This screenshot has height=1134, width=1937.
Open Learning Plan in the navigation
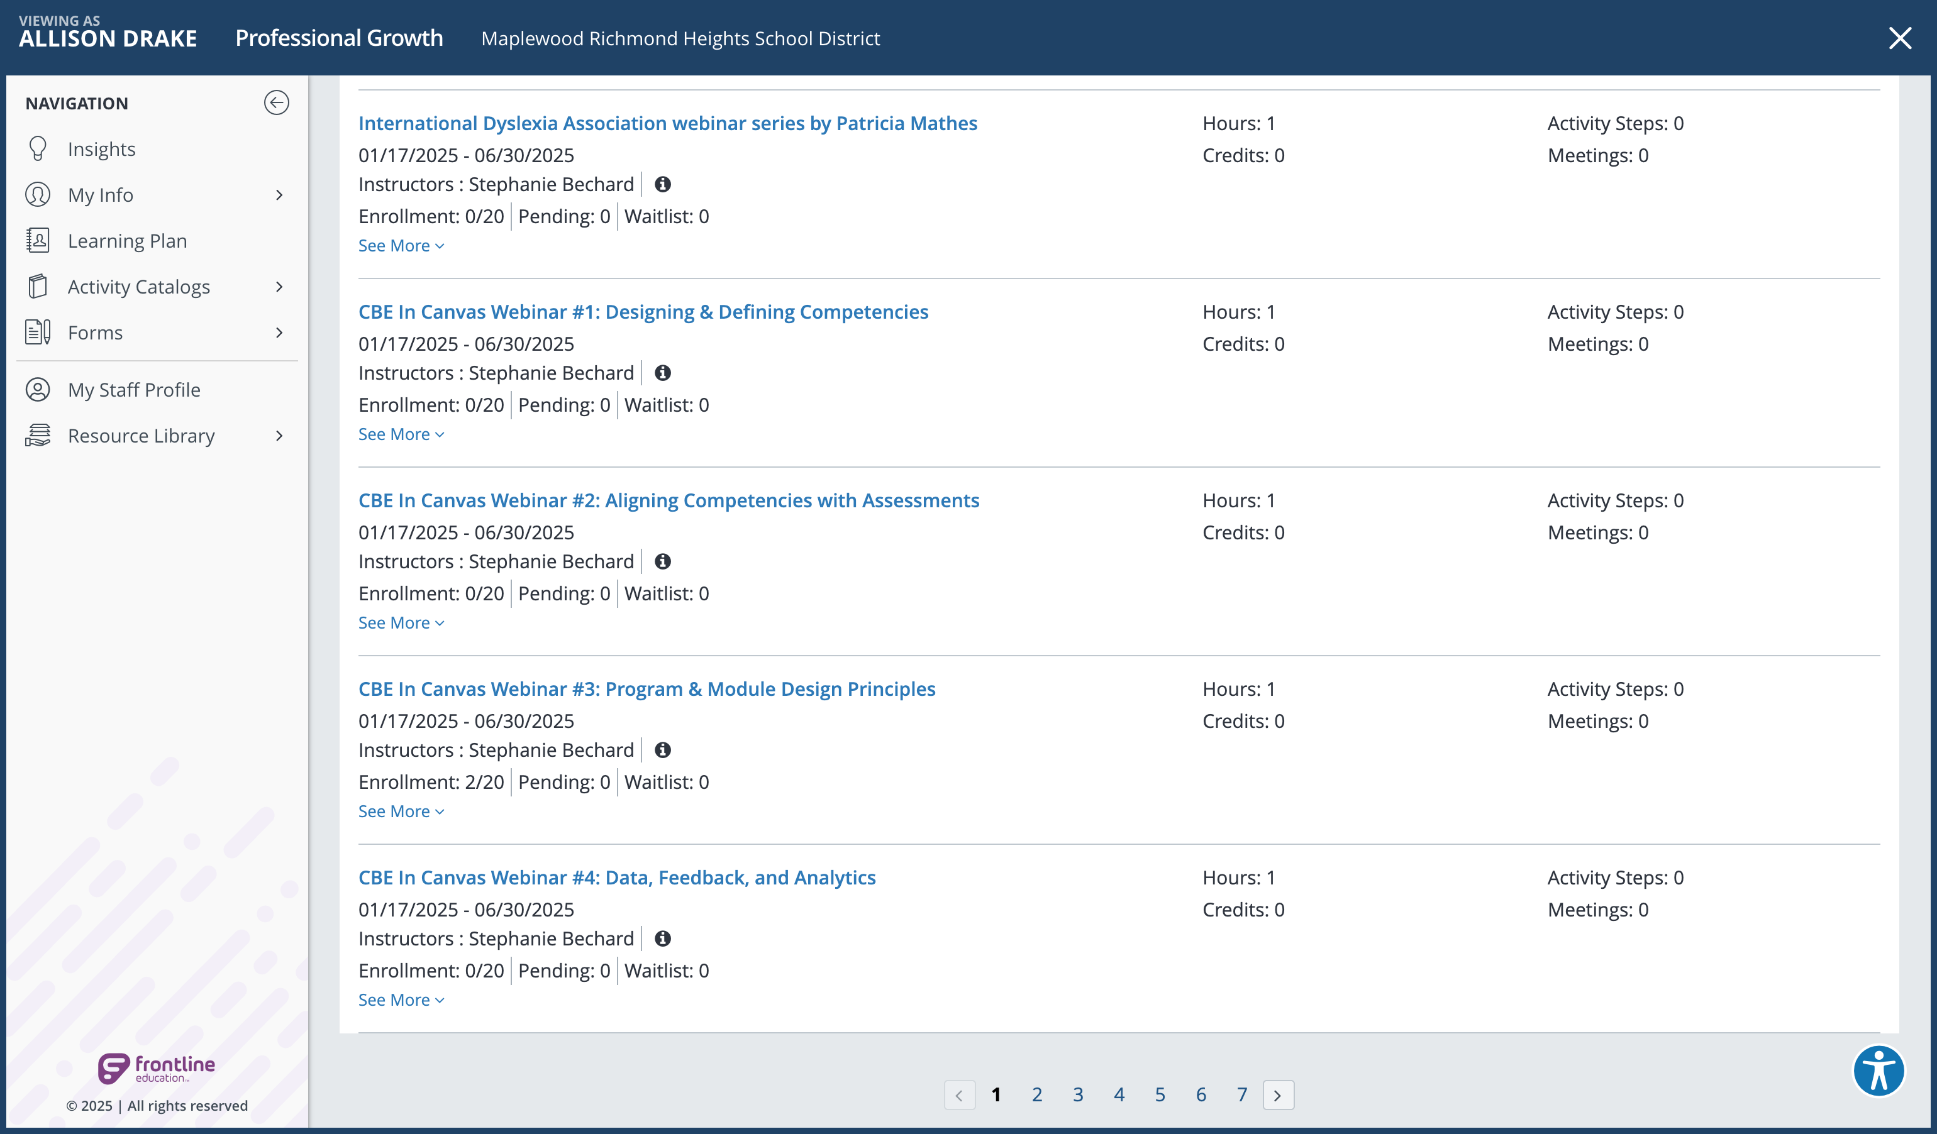(128, 241)
